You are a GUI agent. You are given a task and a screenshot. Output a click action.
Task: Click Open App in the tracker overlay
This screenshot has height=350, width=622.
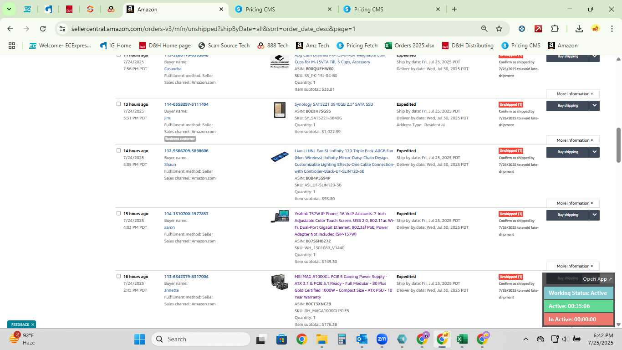point(597,279)
